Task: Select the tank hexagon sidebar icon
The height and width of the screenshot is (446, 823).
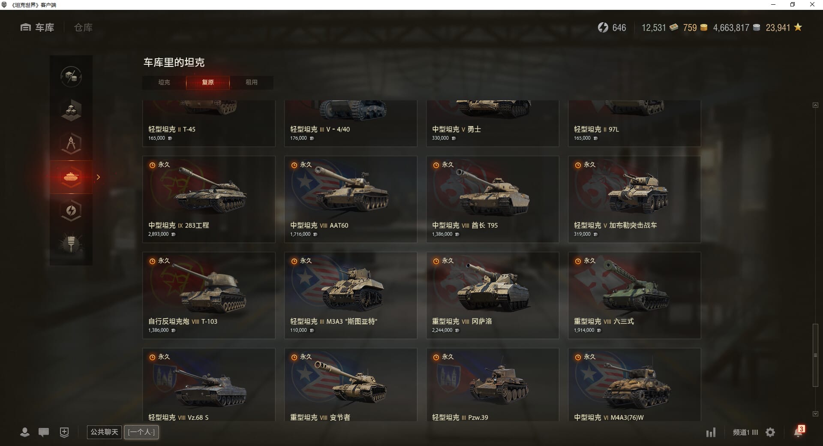Action: click(x=71, y=177)
